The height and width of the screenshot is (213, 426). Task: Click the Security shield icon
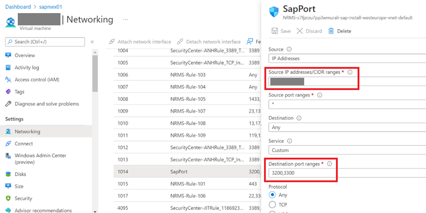[8, 198]
